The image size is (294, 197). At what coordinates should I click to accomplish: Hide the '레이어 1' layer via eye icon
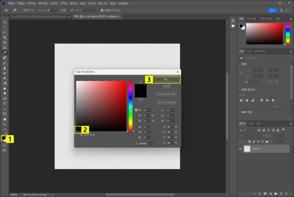click(240, 149)
